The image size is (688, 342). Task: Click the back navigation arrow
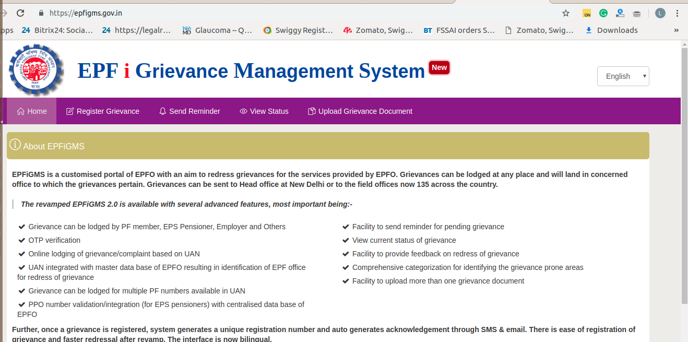point(5,13)
